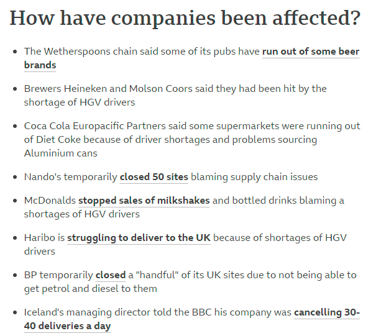Screen dimensions: 381x336
Task: Click the "closed" link in the BP item
Action: (111, 275)
